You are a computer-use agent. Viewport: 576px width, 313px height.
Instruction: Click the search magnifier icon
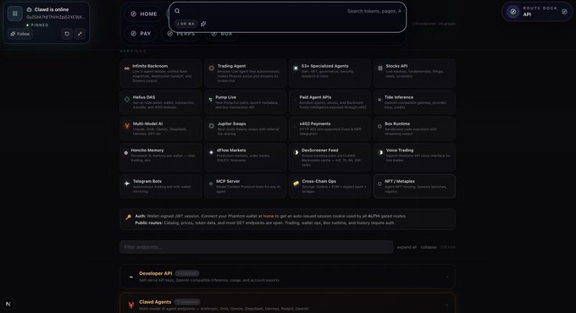coord(177,11)
